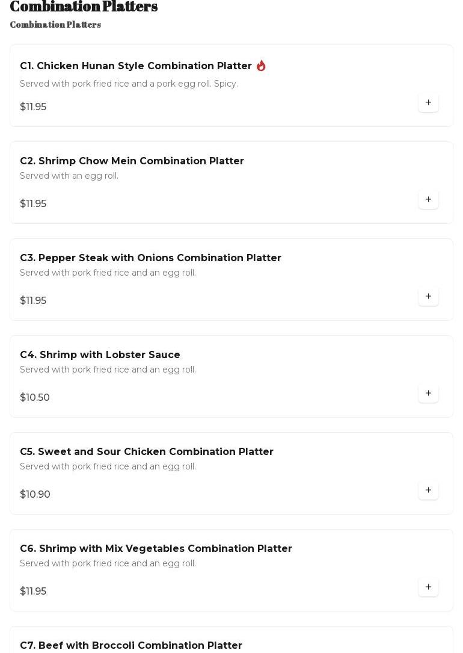Click C2 description "Served with an egg roll"
Viewport: 463px width, 653px height.
click(x=69, y=176)
